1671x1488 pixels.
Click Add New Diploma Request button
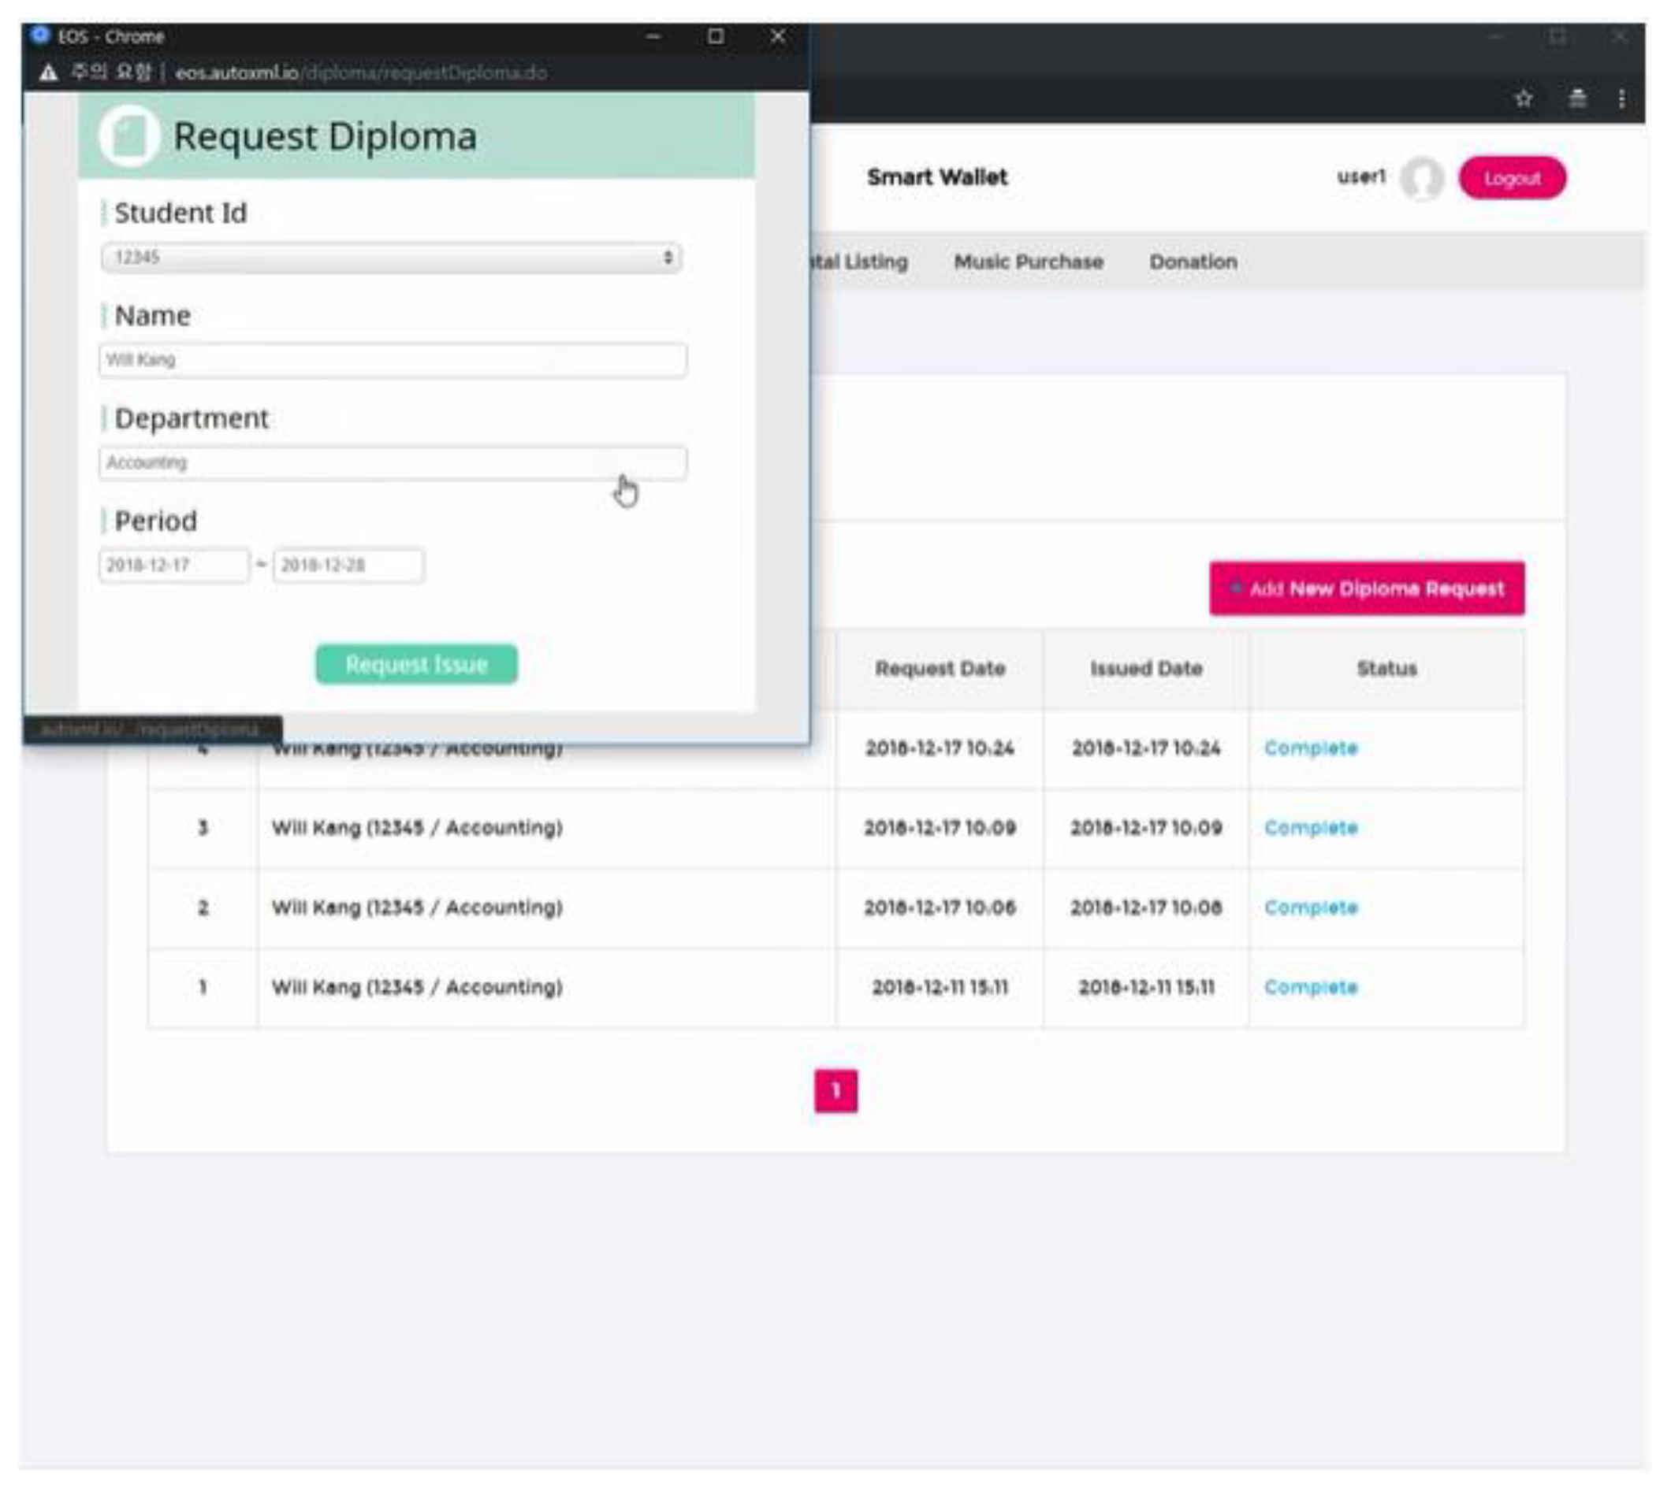coord(1366,588)
